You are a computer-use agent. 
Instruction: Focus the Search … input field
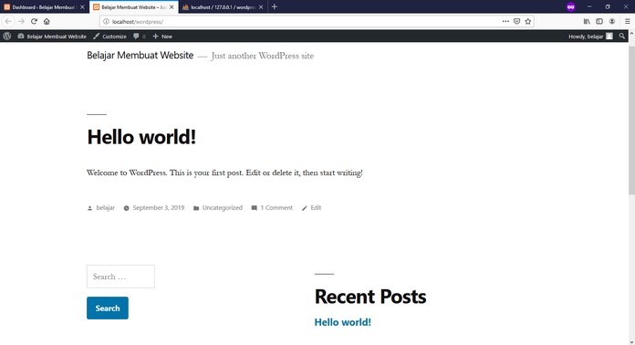[120, 277]
